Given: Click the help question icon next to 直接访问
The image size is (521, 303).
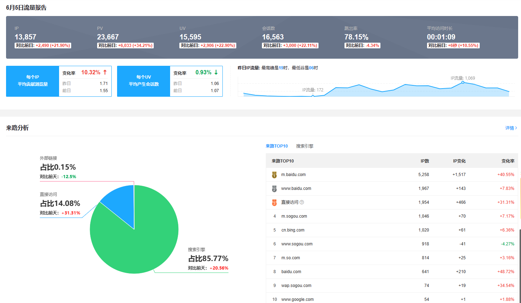Looking at the screenshot, I should (x=302, y=202).
